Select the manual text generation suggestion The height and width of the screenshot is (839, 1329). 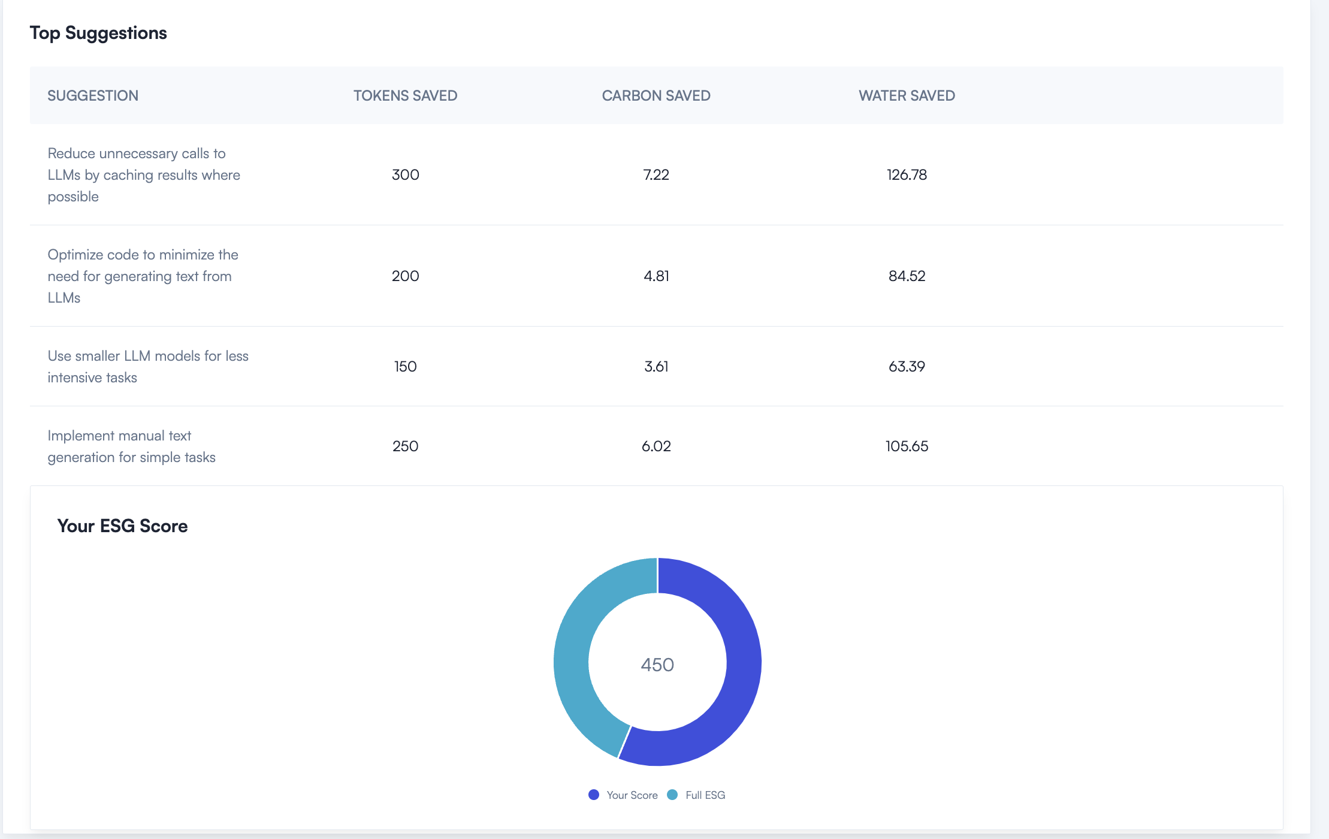pos(131,446)
